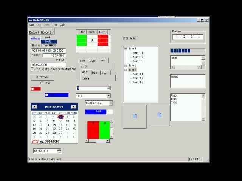Screen dimensions: 242x181
Task: Open the Dos combo box dropdown
Action: (x=109, y=96)
